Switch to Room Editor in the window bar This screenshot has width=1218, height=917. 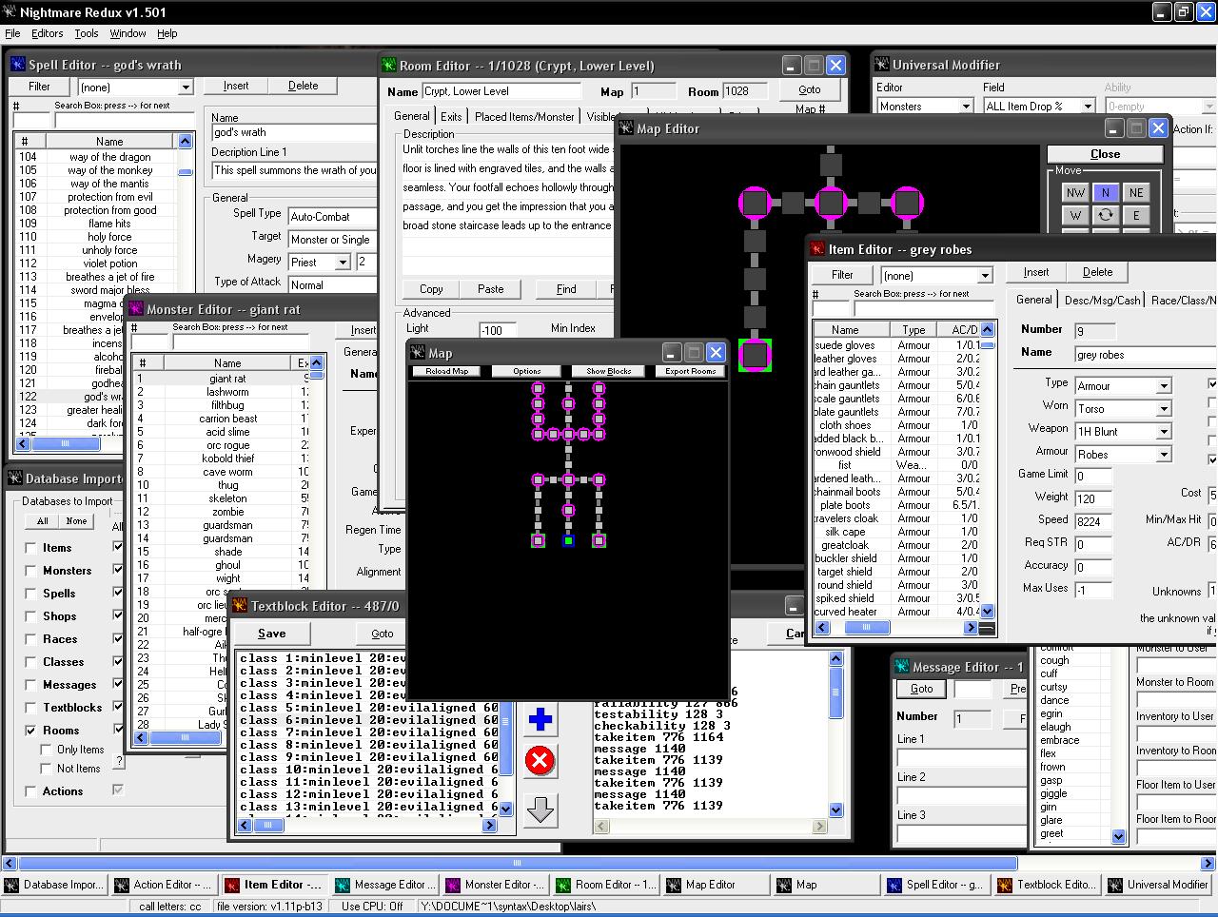pos(606,885)
